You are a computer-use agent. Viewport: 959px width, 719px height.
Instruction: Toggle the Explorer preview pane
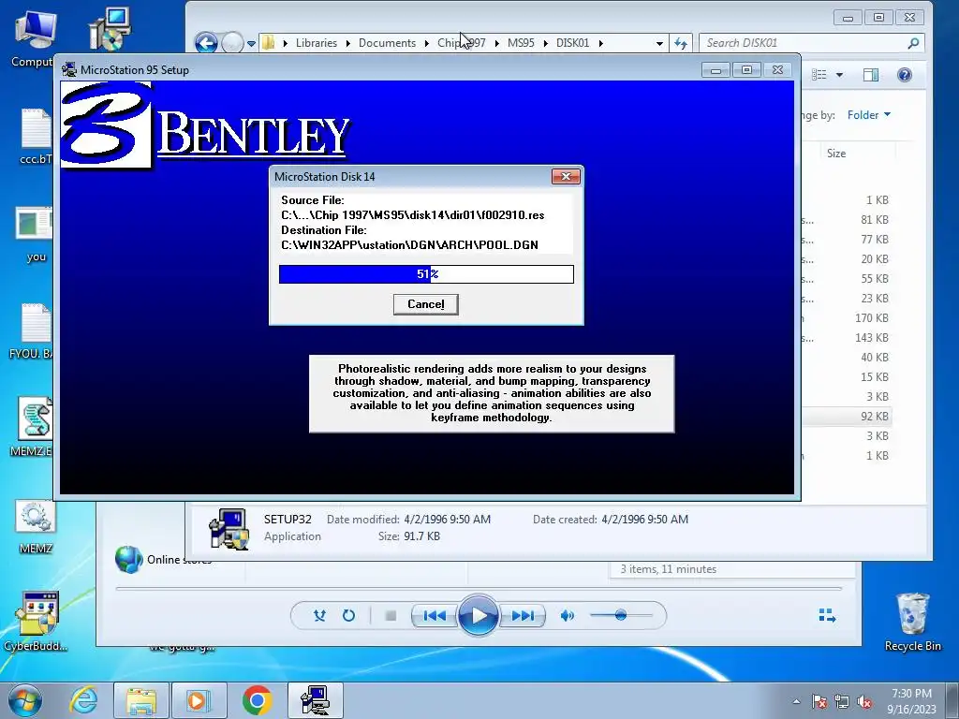(x=870, y=75)
